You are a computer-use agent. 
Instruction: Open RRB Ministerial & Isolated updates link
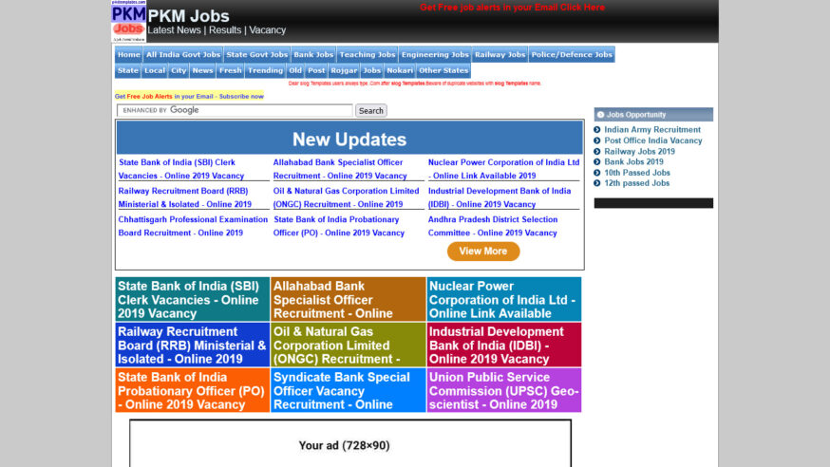coord(185,197)
